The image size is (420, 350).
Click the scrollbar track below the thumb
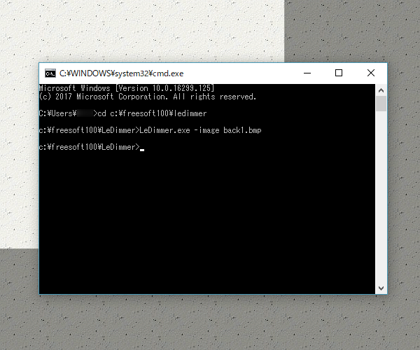point(381,197)
